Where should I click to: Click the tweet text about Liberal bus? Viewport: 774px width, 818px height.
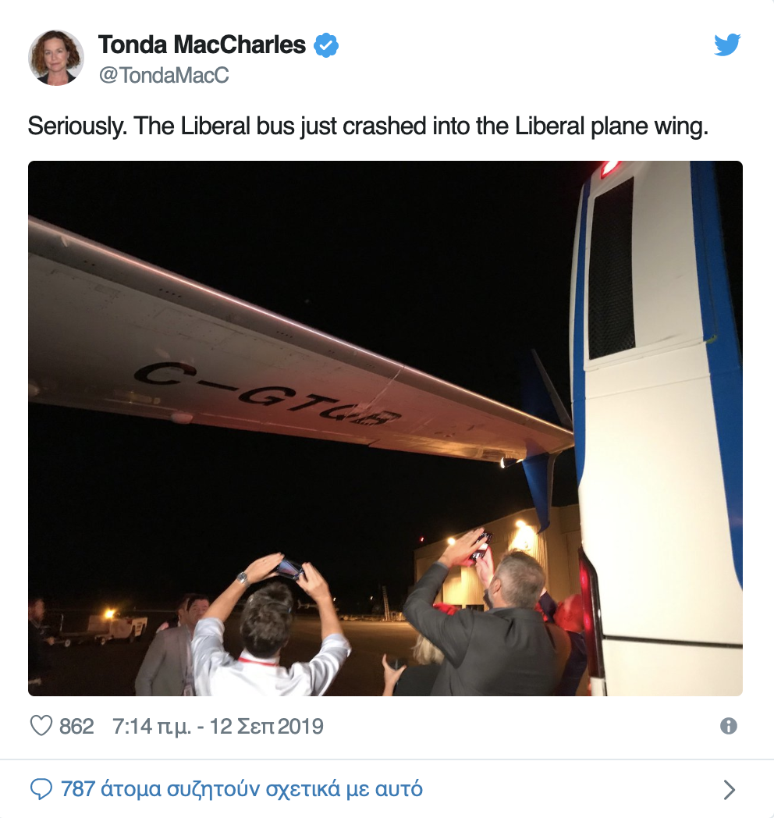click(367, 126)
